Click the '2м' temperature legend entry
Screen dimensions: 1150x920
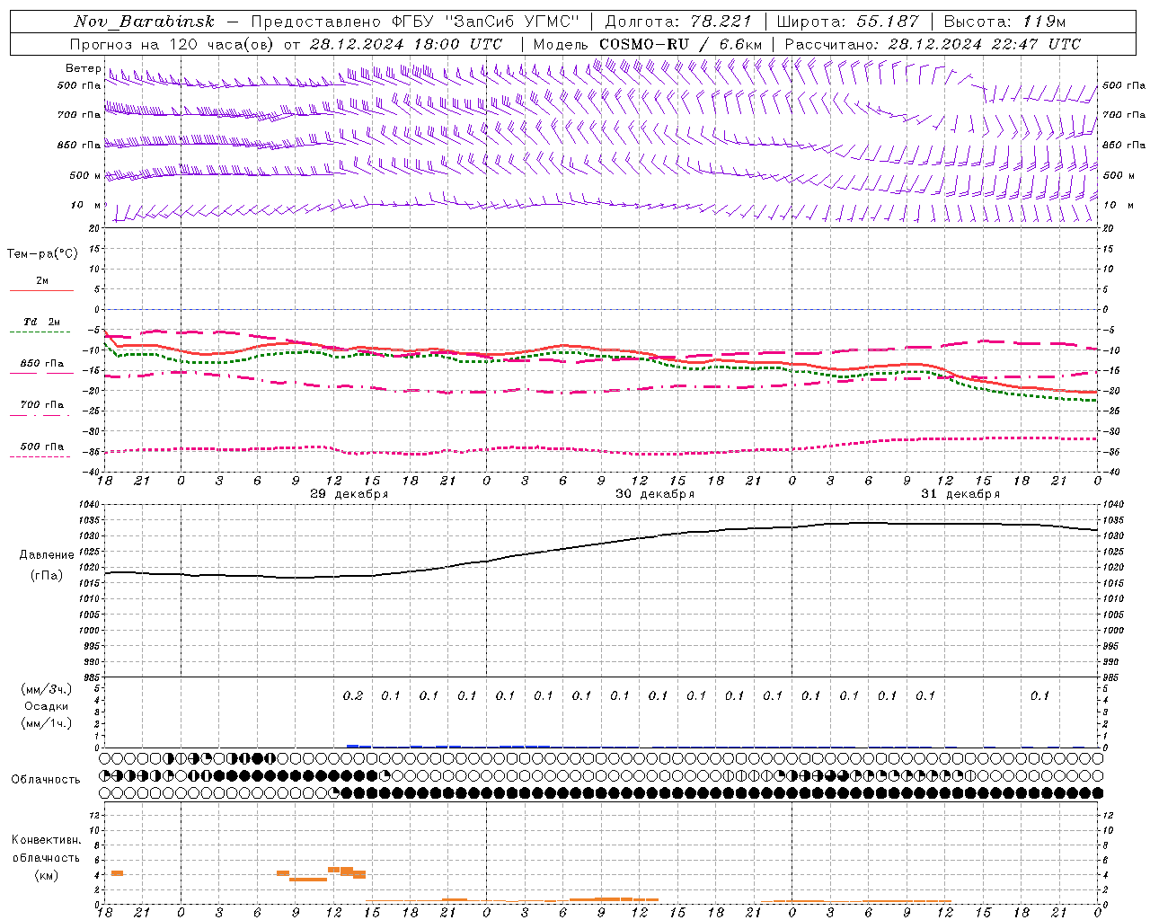tap(42, 281)
